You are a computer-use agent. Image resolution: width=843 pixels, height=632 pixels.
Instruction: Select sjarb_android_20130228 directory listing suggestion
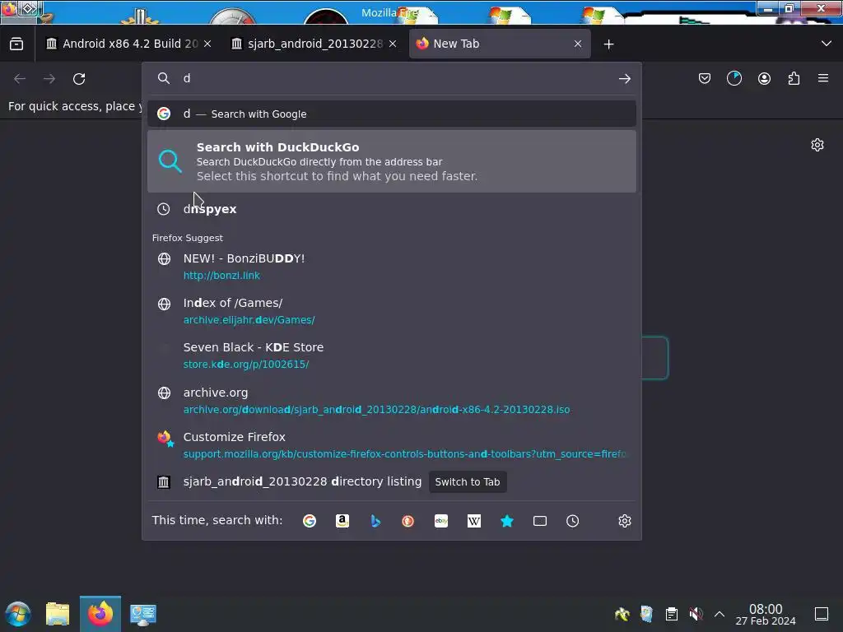click(x=302, y=481)
